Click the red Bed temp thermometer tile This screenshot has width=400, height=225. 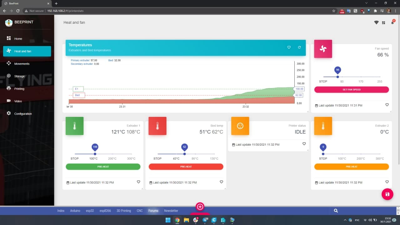click(157, 126)
